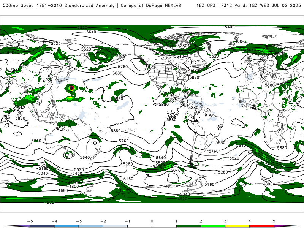
Task: Click the '18Z GFS' model run label
Action: click(x=206, y=5)
